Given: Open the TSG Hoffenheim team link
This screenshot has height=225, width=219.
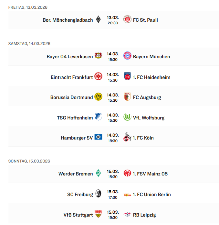Looking at the screenshot, I should 75,118.
